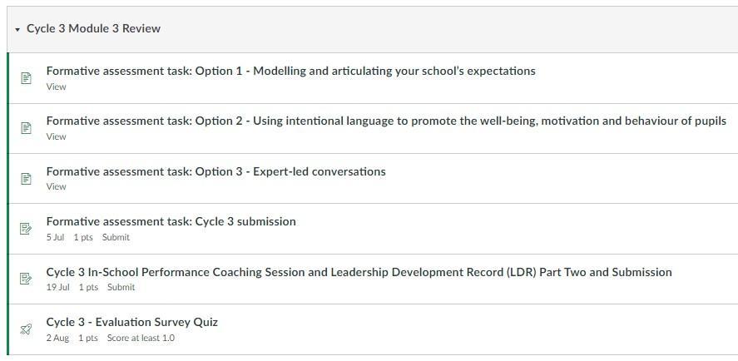Collapse the Cycle 3 Module 3 Review section
738x361 pixels.
(x=17, y=29)
